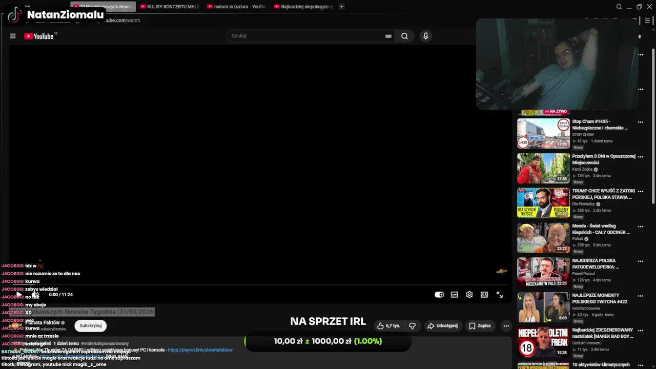The width and height of the screenshot is (656, 369).
Task: Open title Stop Cham #1435 - Niebezpieczne
Action: pos(600,125)
